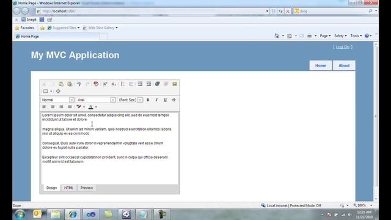Select the Home Page browser tab
This screenshot has width=391, height=220.
[x=56, y=37]
